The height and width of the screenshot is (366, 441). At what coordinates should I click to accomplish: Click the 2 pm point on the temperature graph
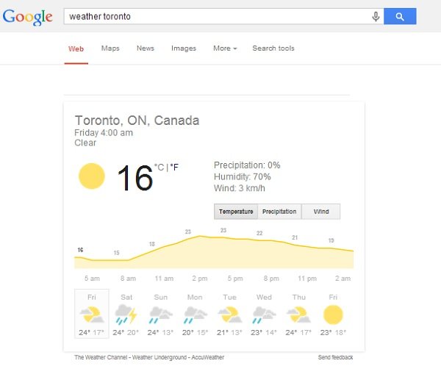[199, 237]
